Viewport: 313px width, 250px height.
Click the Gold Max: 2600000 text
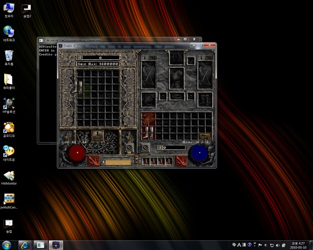(x=98, y=64)
